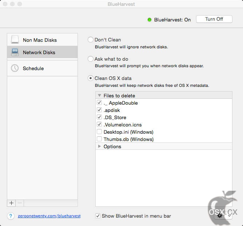
Task: Enable the Desktop.ini (Windows) checkbox
Action: [x=99, y=132]
